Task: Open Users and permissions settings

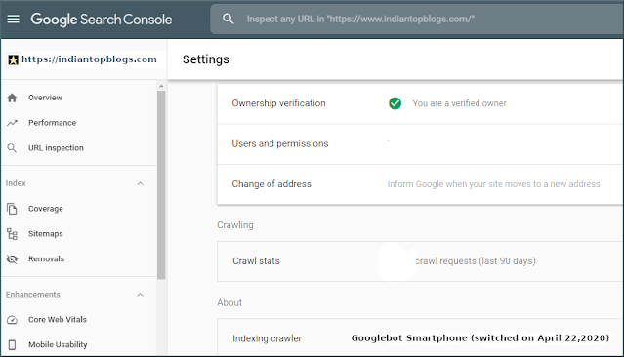Action: [420, 144]
